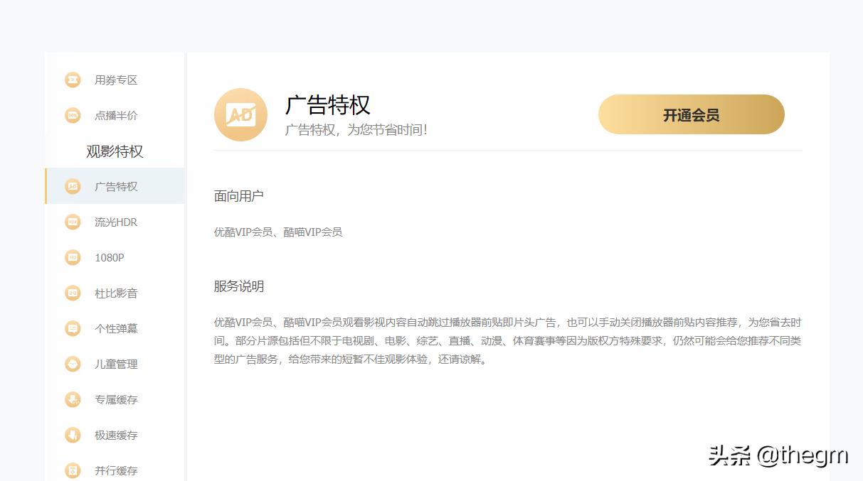Click the 1080P resolution icon

point(73,257)
